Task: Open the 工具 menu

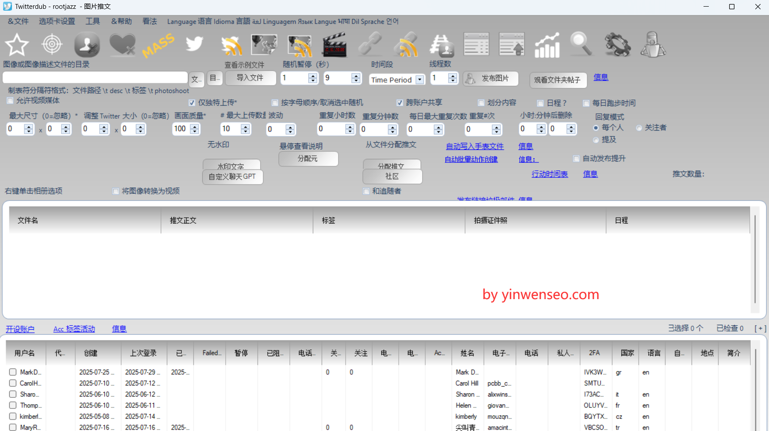Action: click(x=92, y=21)
